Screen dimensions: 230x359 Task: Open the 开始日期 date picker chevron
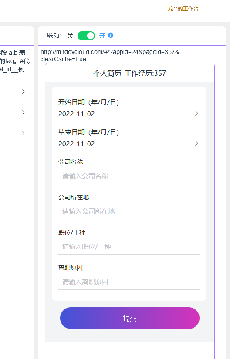click(196, 113)
